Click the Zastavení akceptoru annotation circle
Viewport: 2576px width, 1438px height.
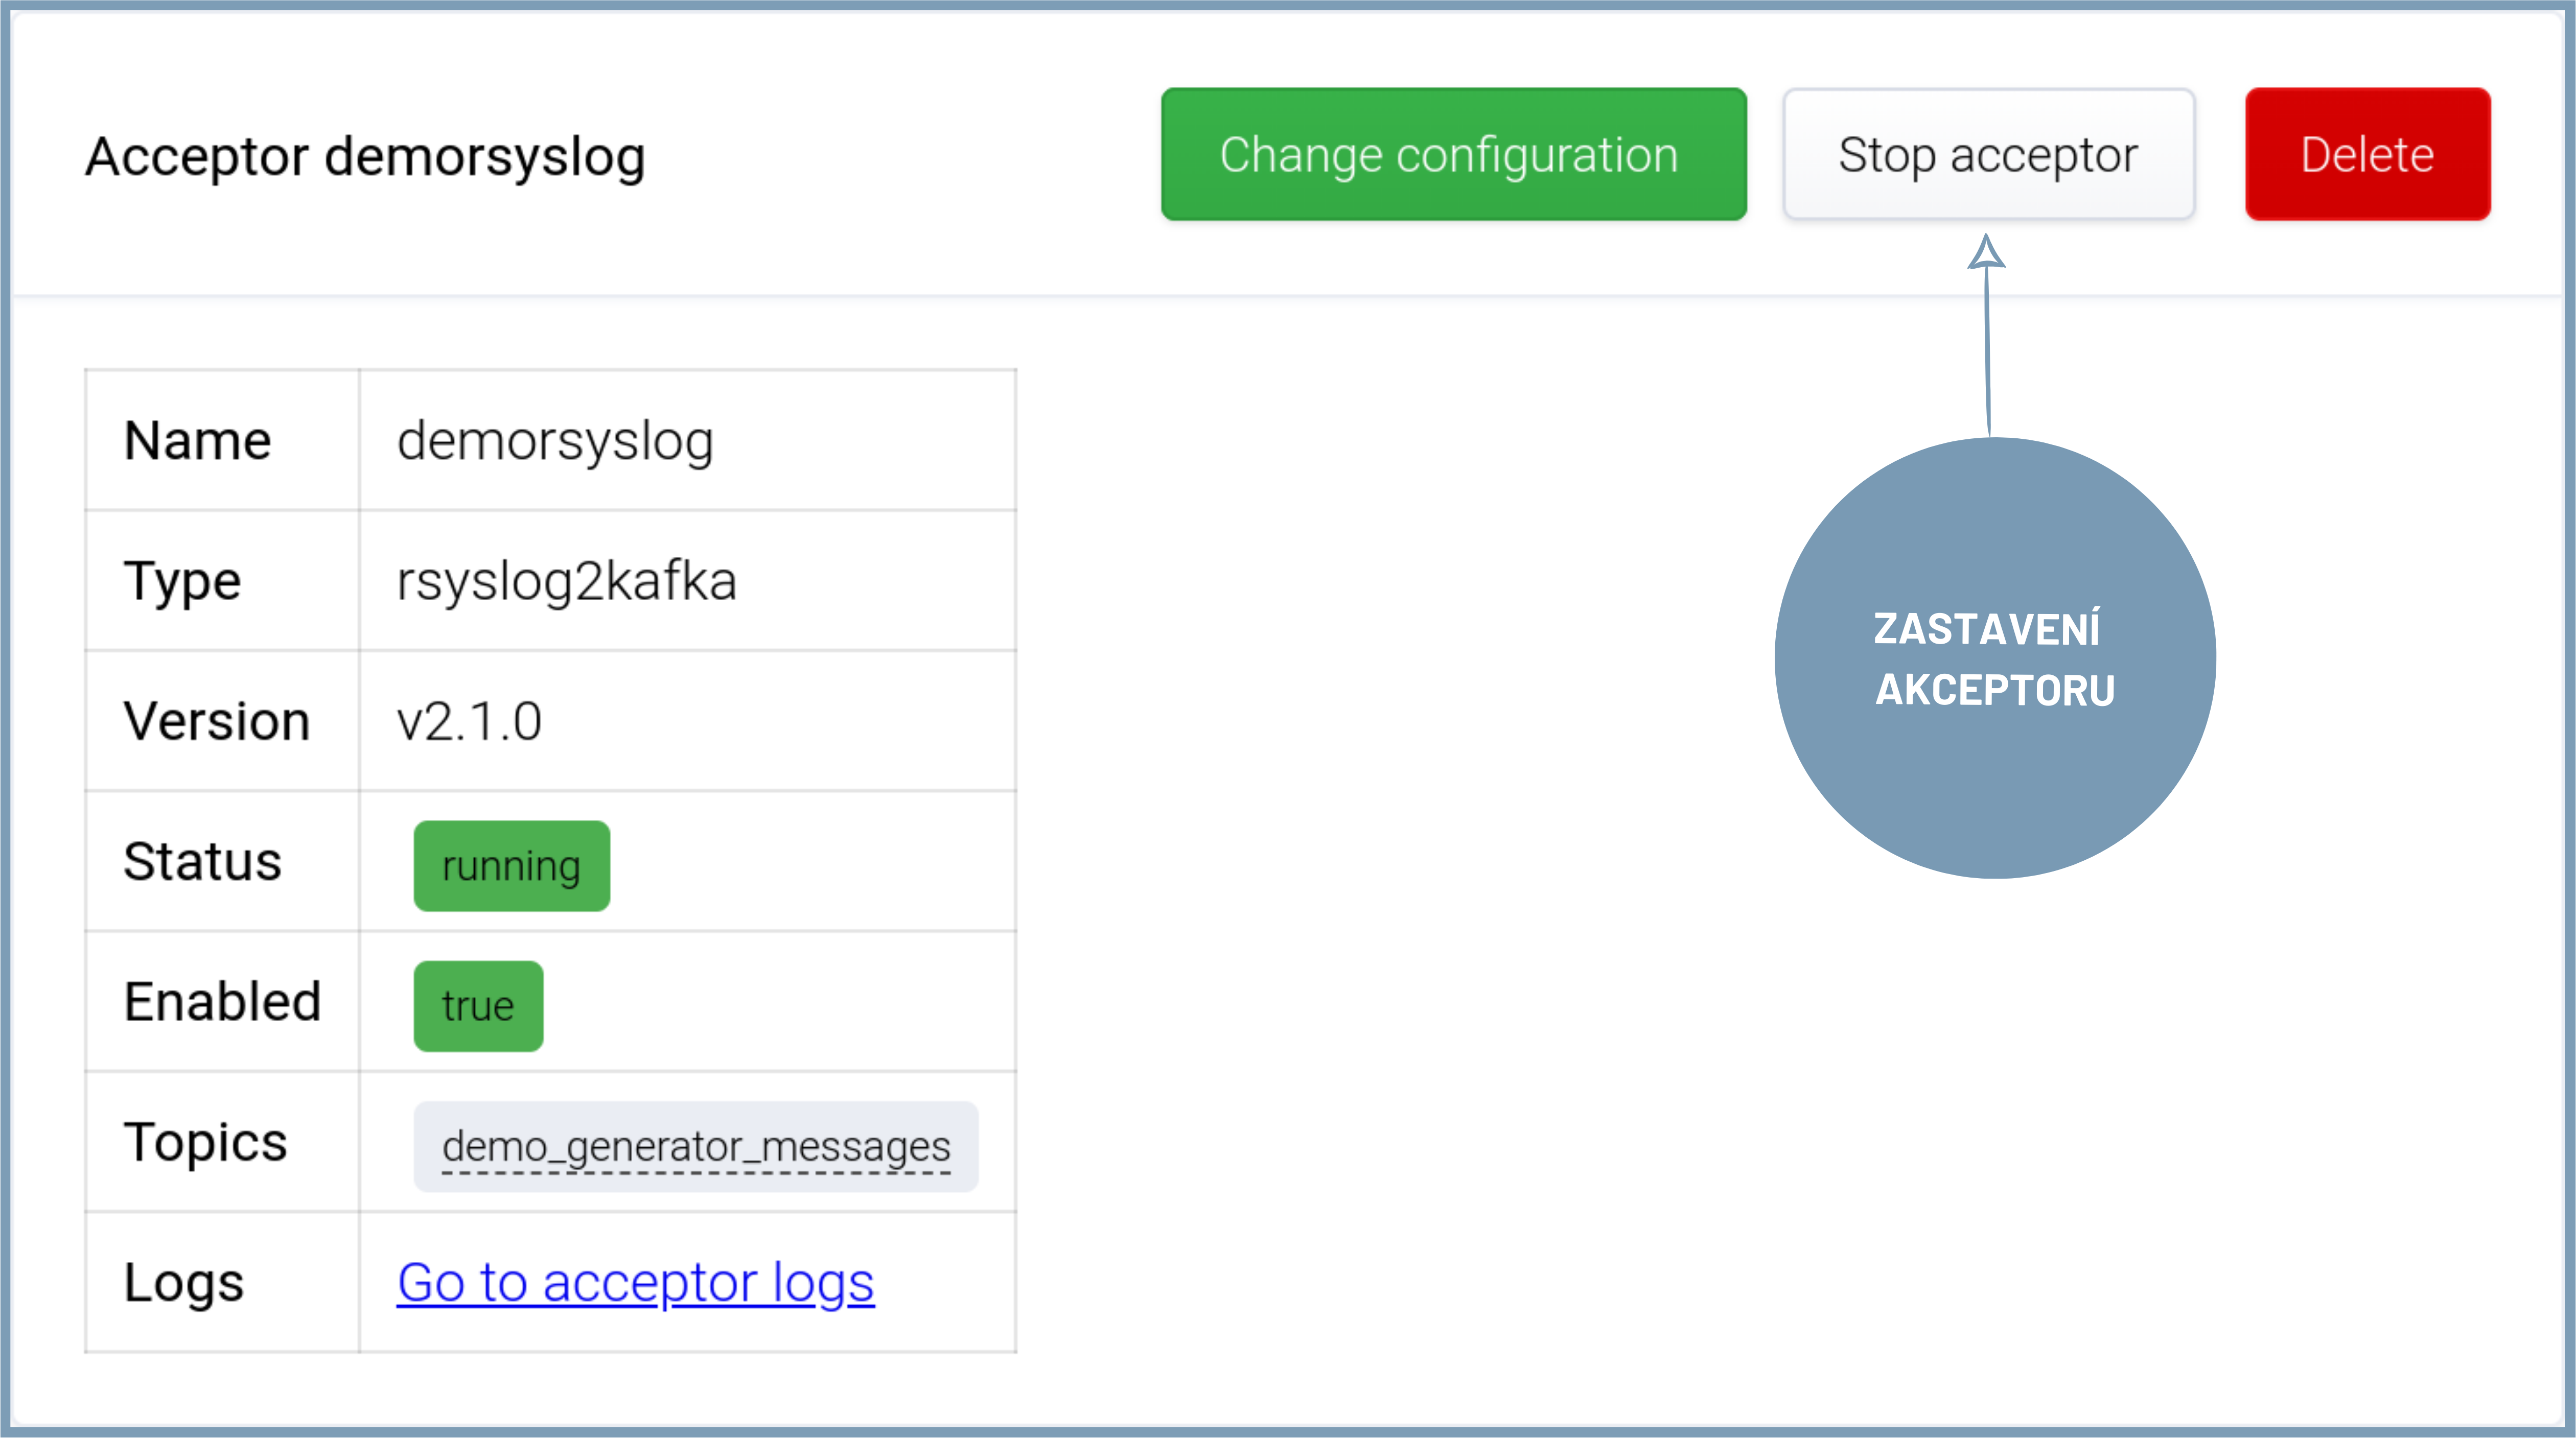click(1994, 658)
